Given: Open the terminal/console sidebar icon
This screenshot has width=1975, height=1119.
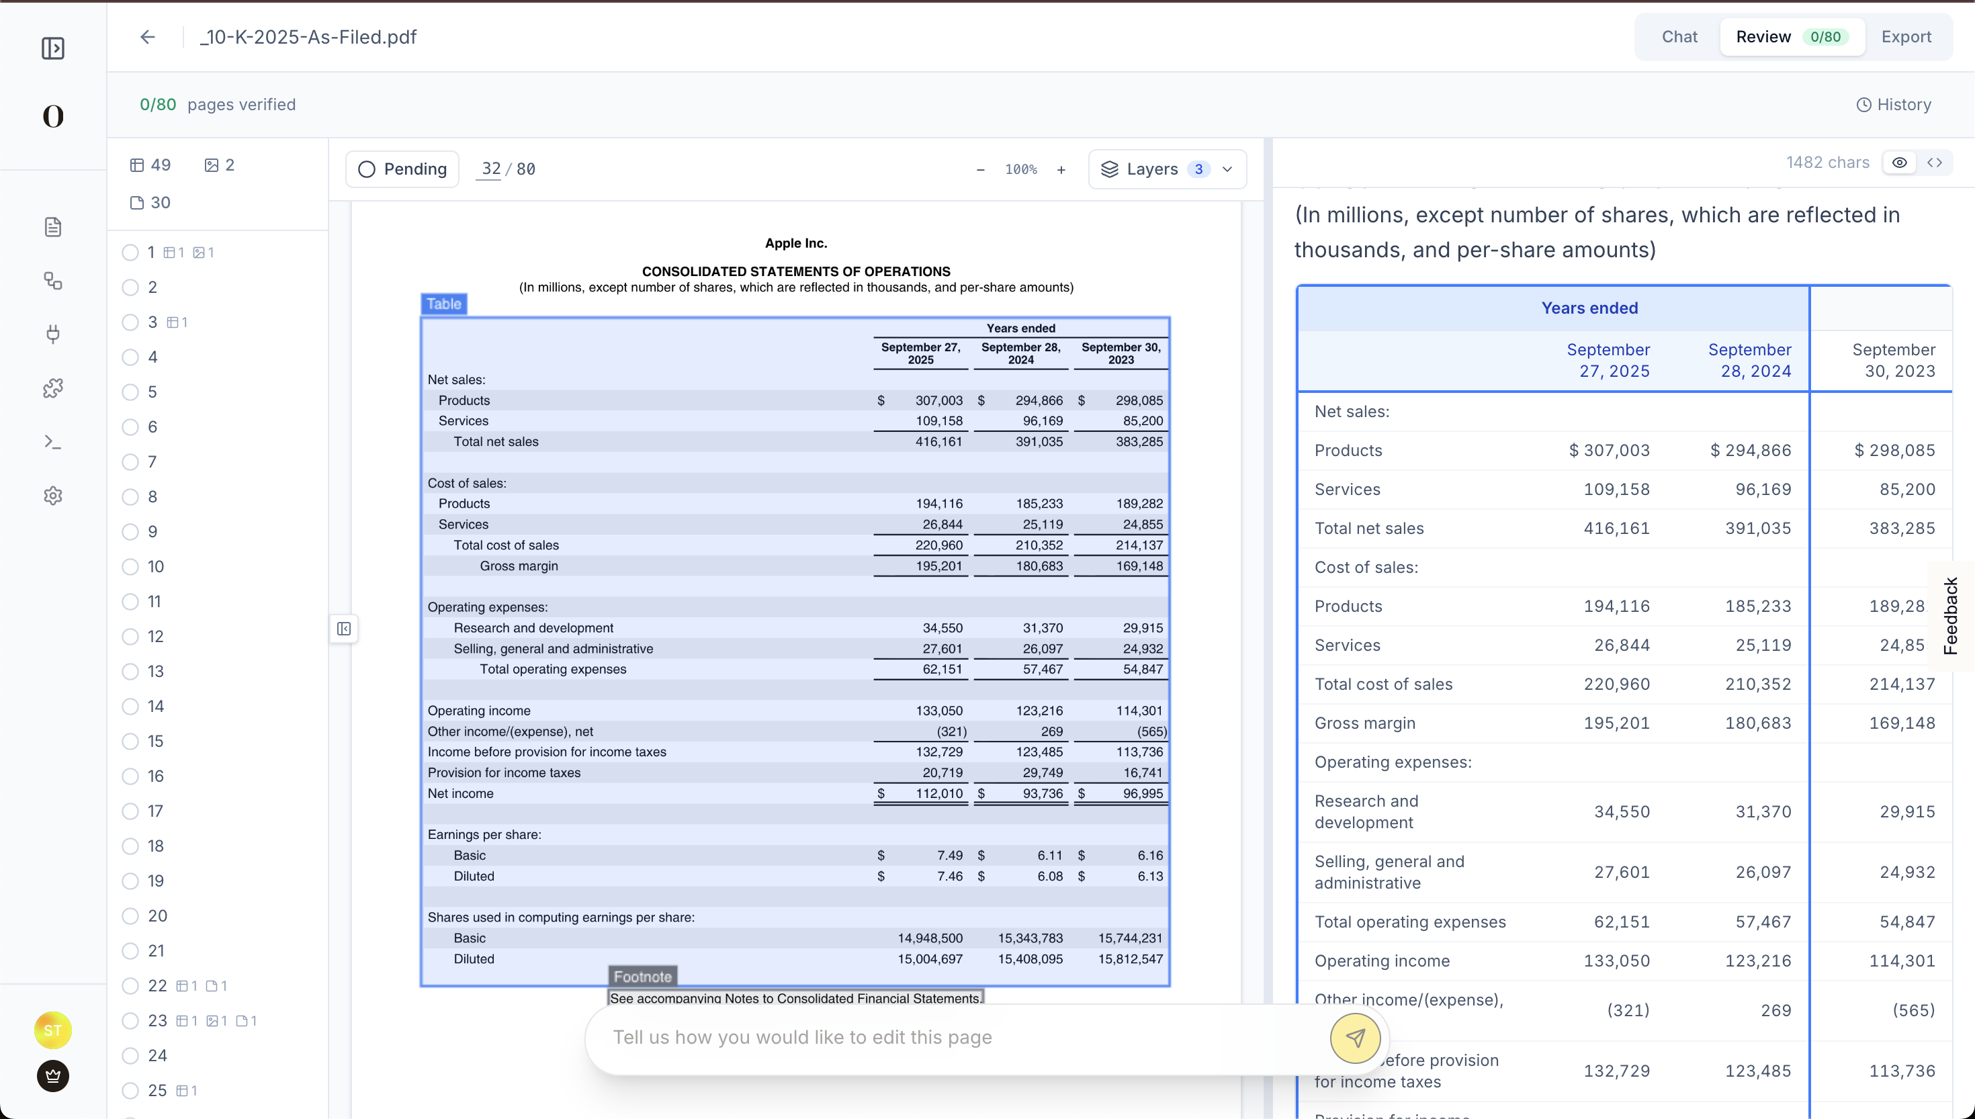Looking at the screenshot, I should pos(52,442).
